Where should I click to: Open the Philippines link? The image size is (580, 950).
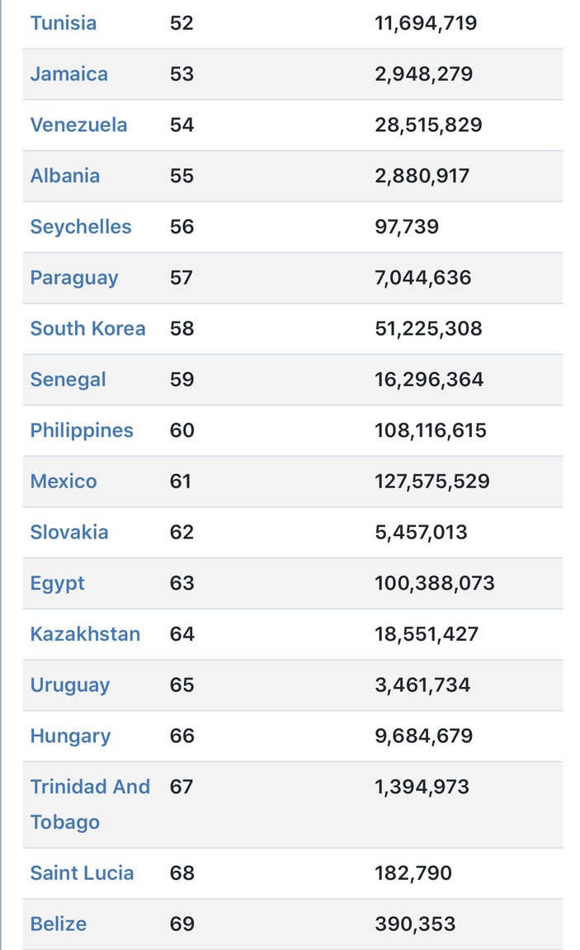tap(82, 430)
